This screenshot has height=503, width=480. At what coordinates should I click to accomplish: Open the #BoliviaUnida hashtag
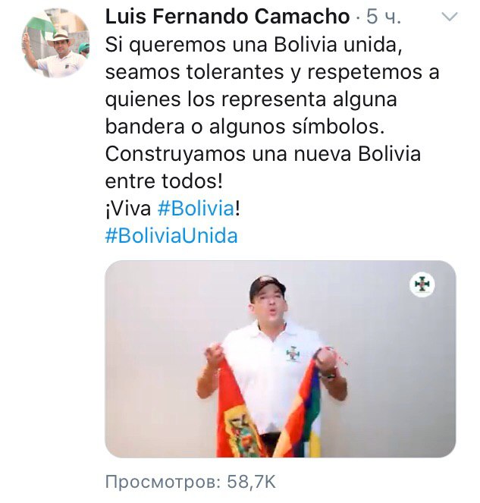click(171, 236)
